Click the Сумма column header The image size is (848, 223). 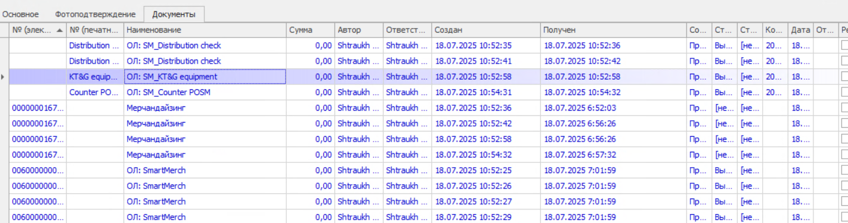coord(310,30)
